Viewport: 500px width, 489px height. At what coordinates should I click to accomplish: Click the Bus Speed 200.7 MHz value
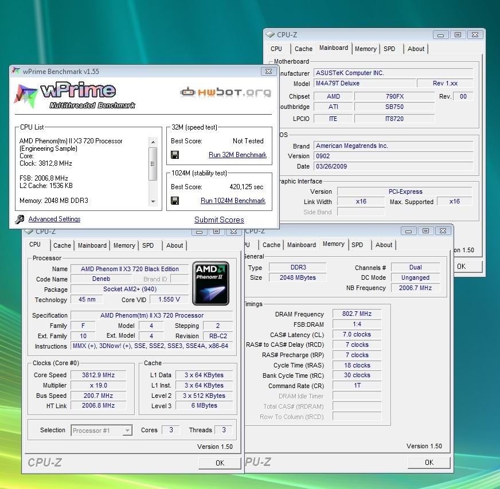(x=98, y=396)
